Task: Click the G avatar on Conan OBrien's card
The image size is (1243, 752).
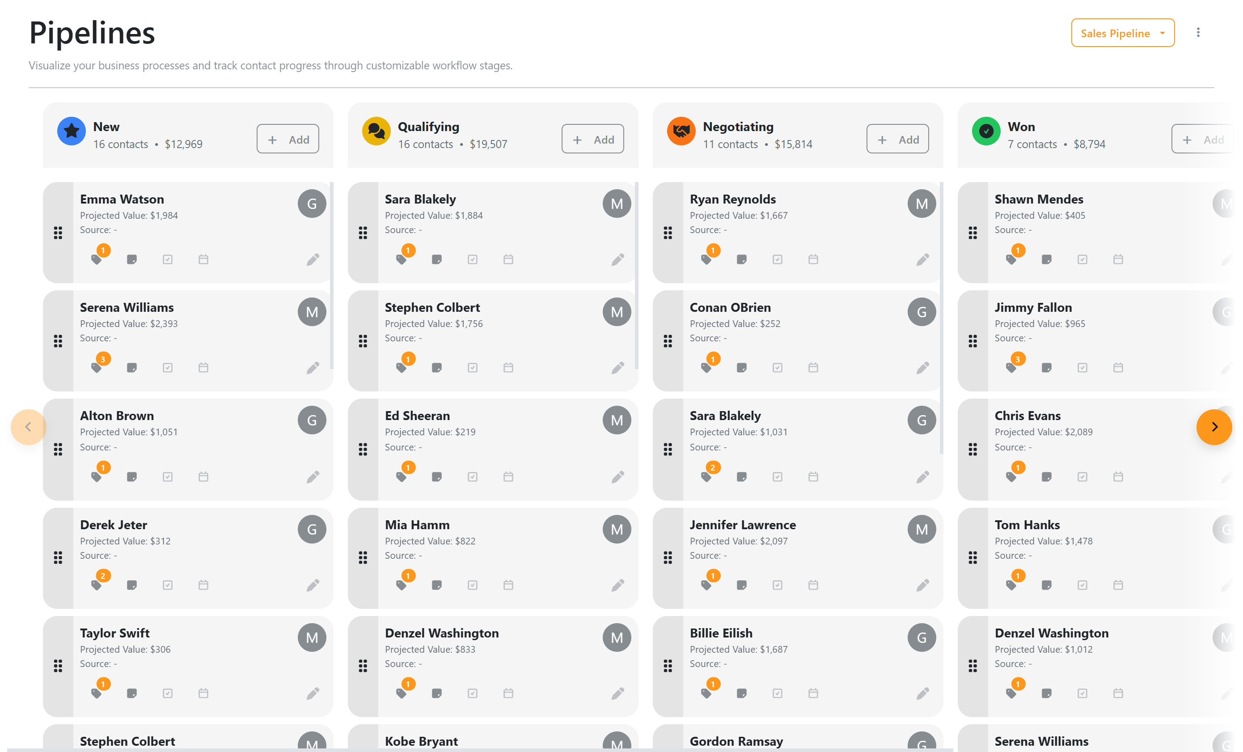Action: pyautogui.click(x=922, y=312)
